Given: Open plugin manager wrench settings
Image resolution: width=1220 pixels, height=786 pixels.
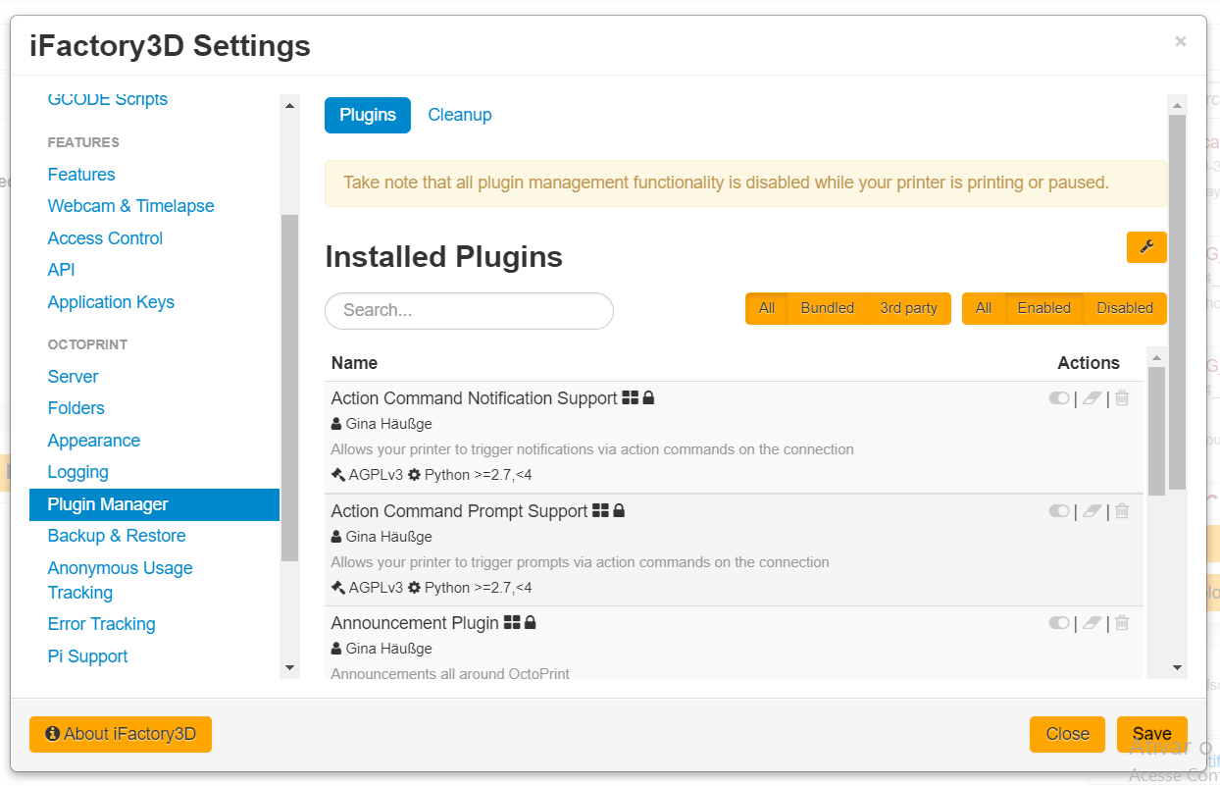Looking at the screenshot, I should (x=1146, y=247).
